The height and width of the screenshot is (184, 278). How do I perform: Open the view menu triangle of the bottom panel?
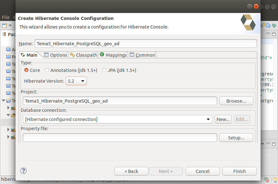pyautogui.click(x=262, y=144)
